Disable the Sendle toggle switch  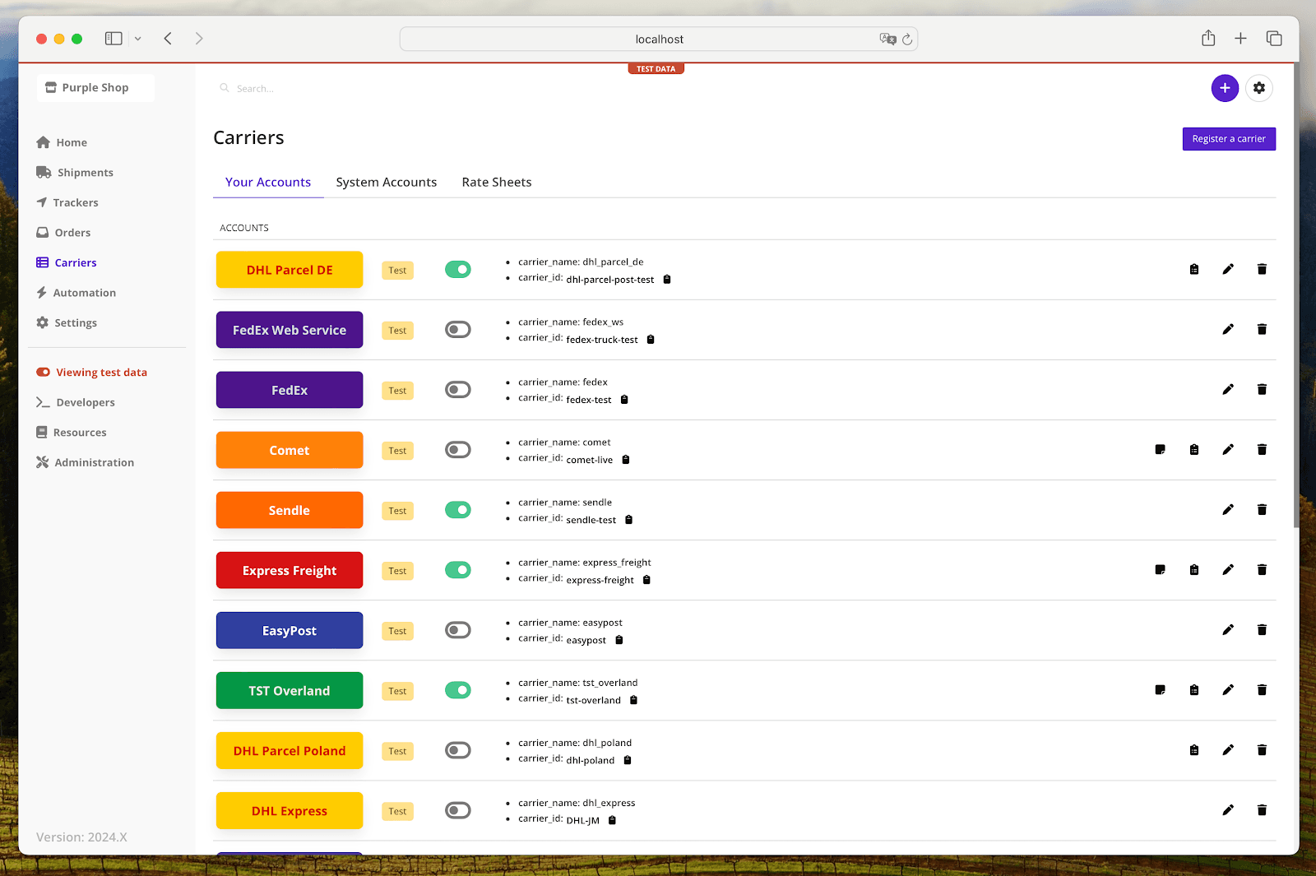tap(457, 509)
